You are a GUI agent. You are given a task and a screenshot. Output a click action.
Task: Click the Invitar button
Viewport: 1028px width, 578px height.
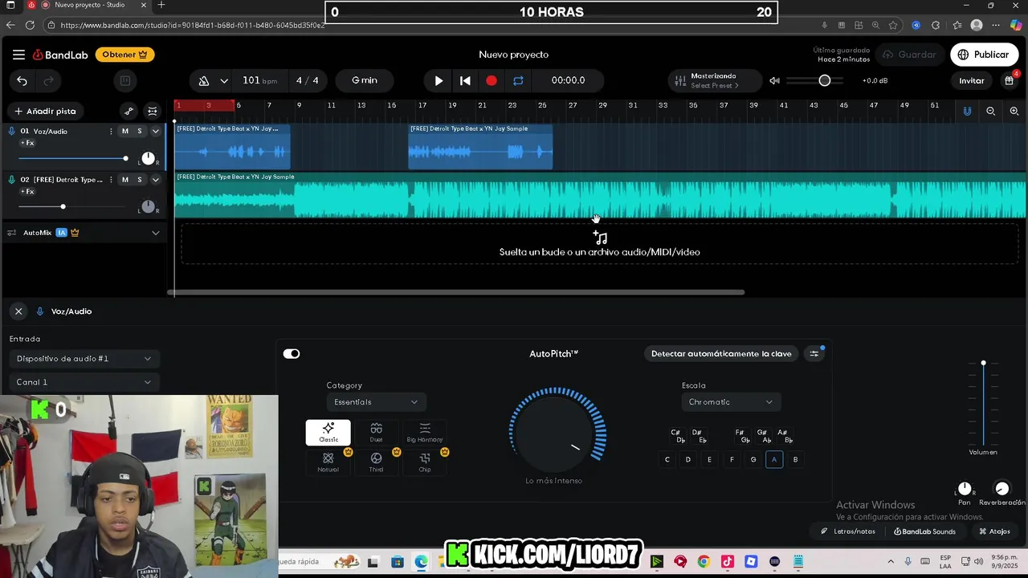coord(971,80)
